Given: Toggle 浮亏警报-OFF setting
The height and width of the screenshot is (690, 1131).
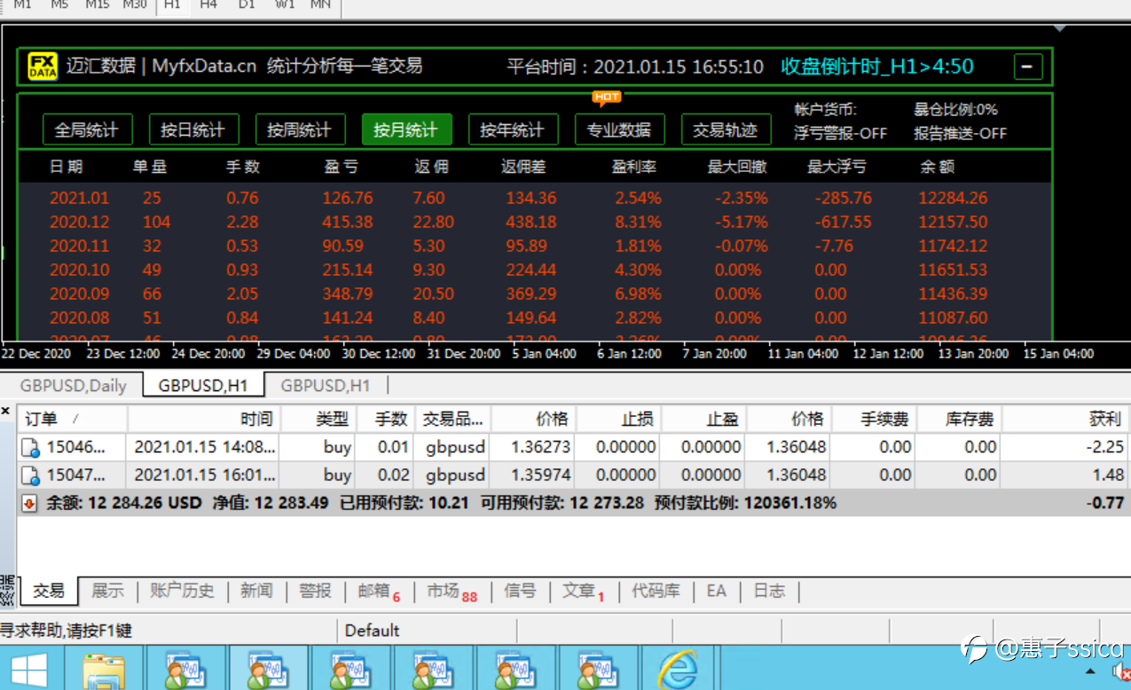Looking at the screenshot, I should pos(841,134).
